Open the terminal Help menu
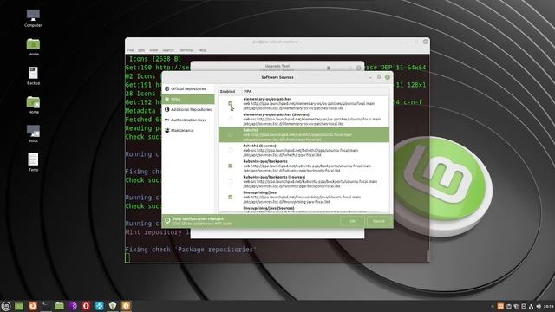This screenshot has height=312, width=555. 202,50
